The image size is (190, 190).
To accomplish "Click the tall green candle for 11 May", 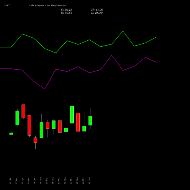I will tap(72, 114).
